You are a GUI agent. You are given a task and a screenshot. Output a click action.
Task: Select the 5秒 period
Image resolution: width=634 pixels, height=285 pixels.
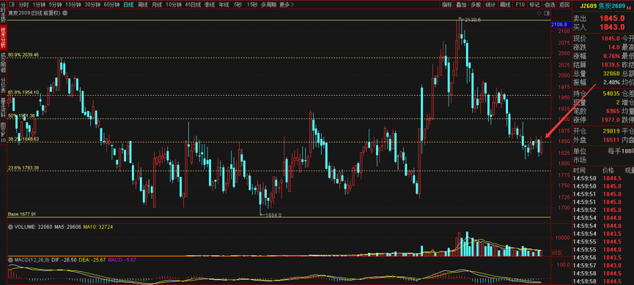click(237, 5)
